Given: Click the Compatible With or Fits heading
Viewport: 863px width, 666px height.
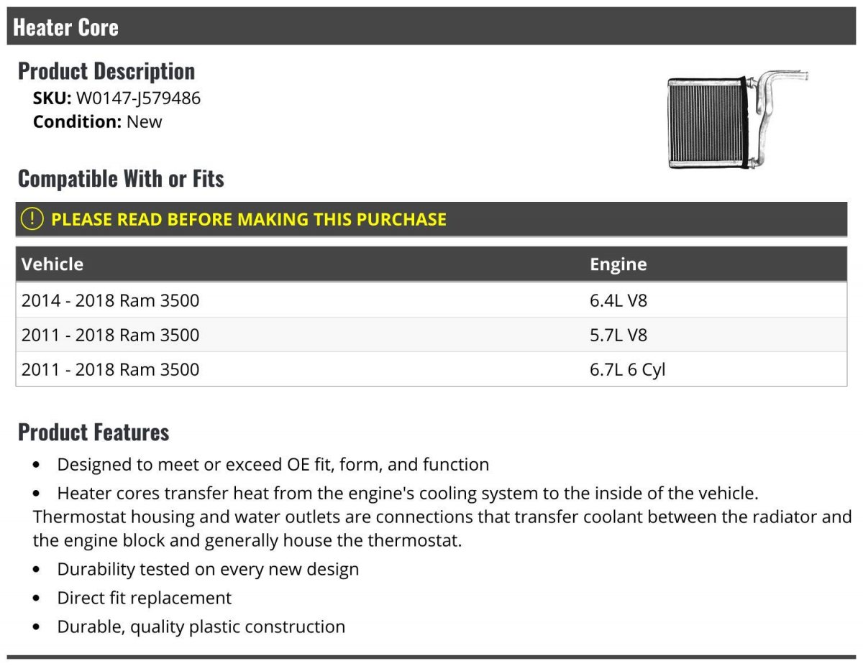Looking at the screenshot, I should [x=121, y=178].
